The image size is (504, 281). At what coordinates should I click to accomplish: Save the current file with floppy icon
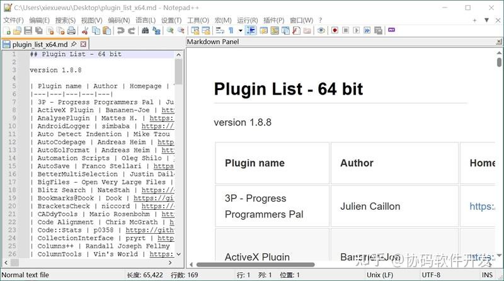point(28,30)
